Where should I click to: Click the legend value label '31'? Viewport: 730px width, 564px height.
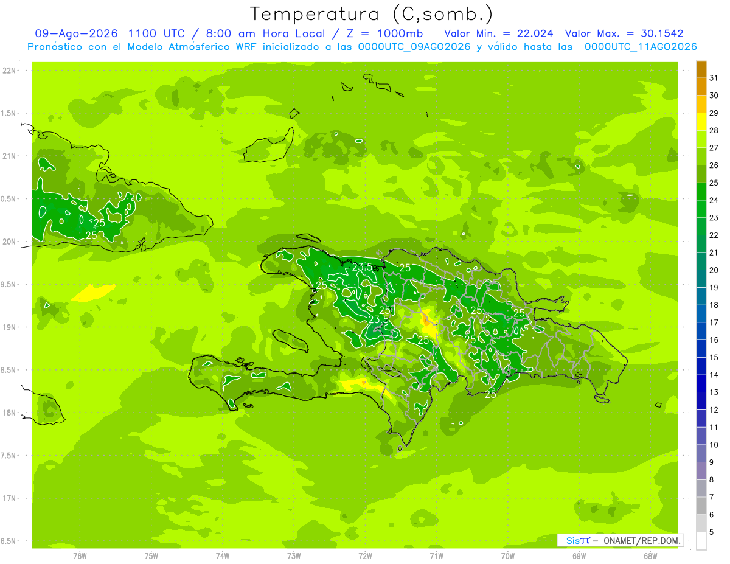pos(714,78)
